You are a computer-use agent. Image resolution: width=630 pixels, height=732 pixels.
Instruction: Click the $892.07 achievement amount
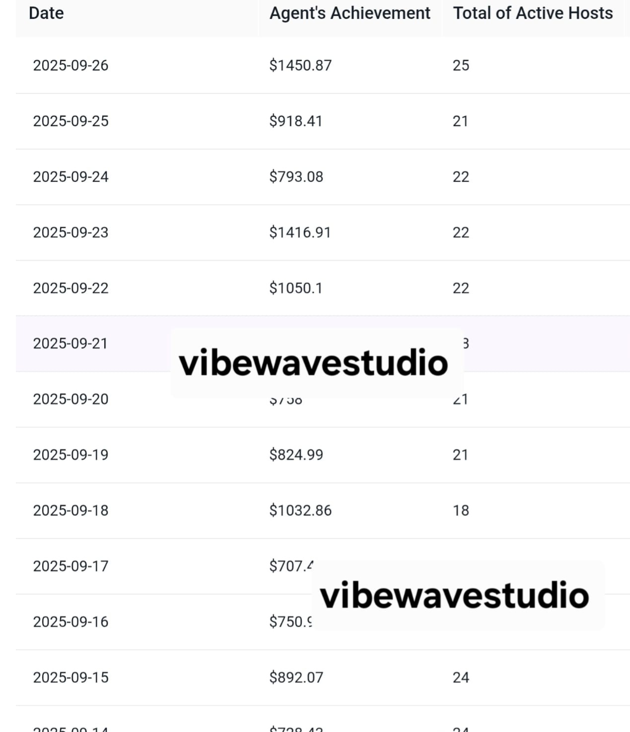click(296, 678)
